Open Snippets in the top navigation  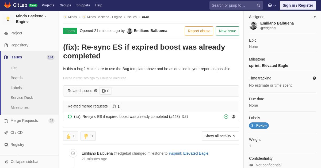pos(83,5)
